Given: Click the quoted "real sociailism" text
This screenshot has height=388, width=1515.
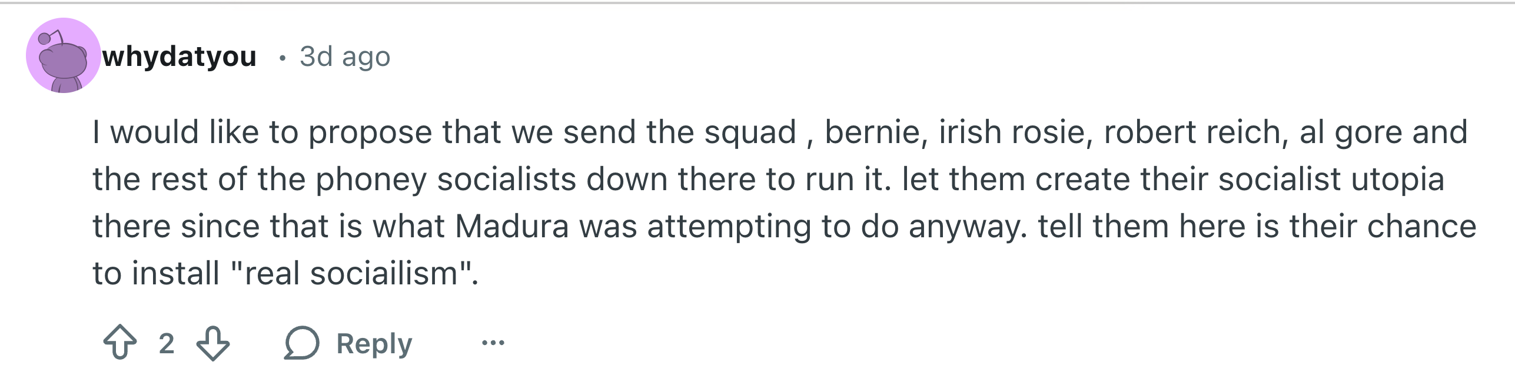Looking at the screenshot, I should pos(351,274).
